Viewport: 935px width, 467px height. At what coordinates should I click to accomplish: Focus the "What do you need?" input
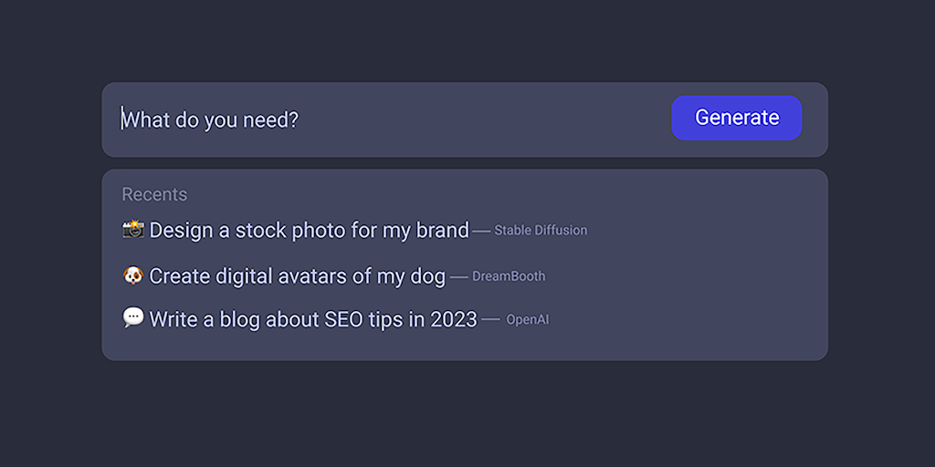coord(365,119)
